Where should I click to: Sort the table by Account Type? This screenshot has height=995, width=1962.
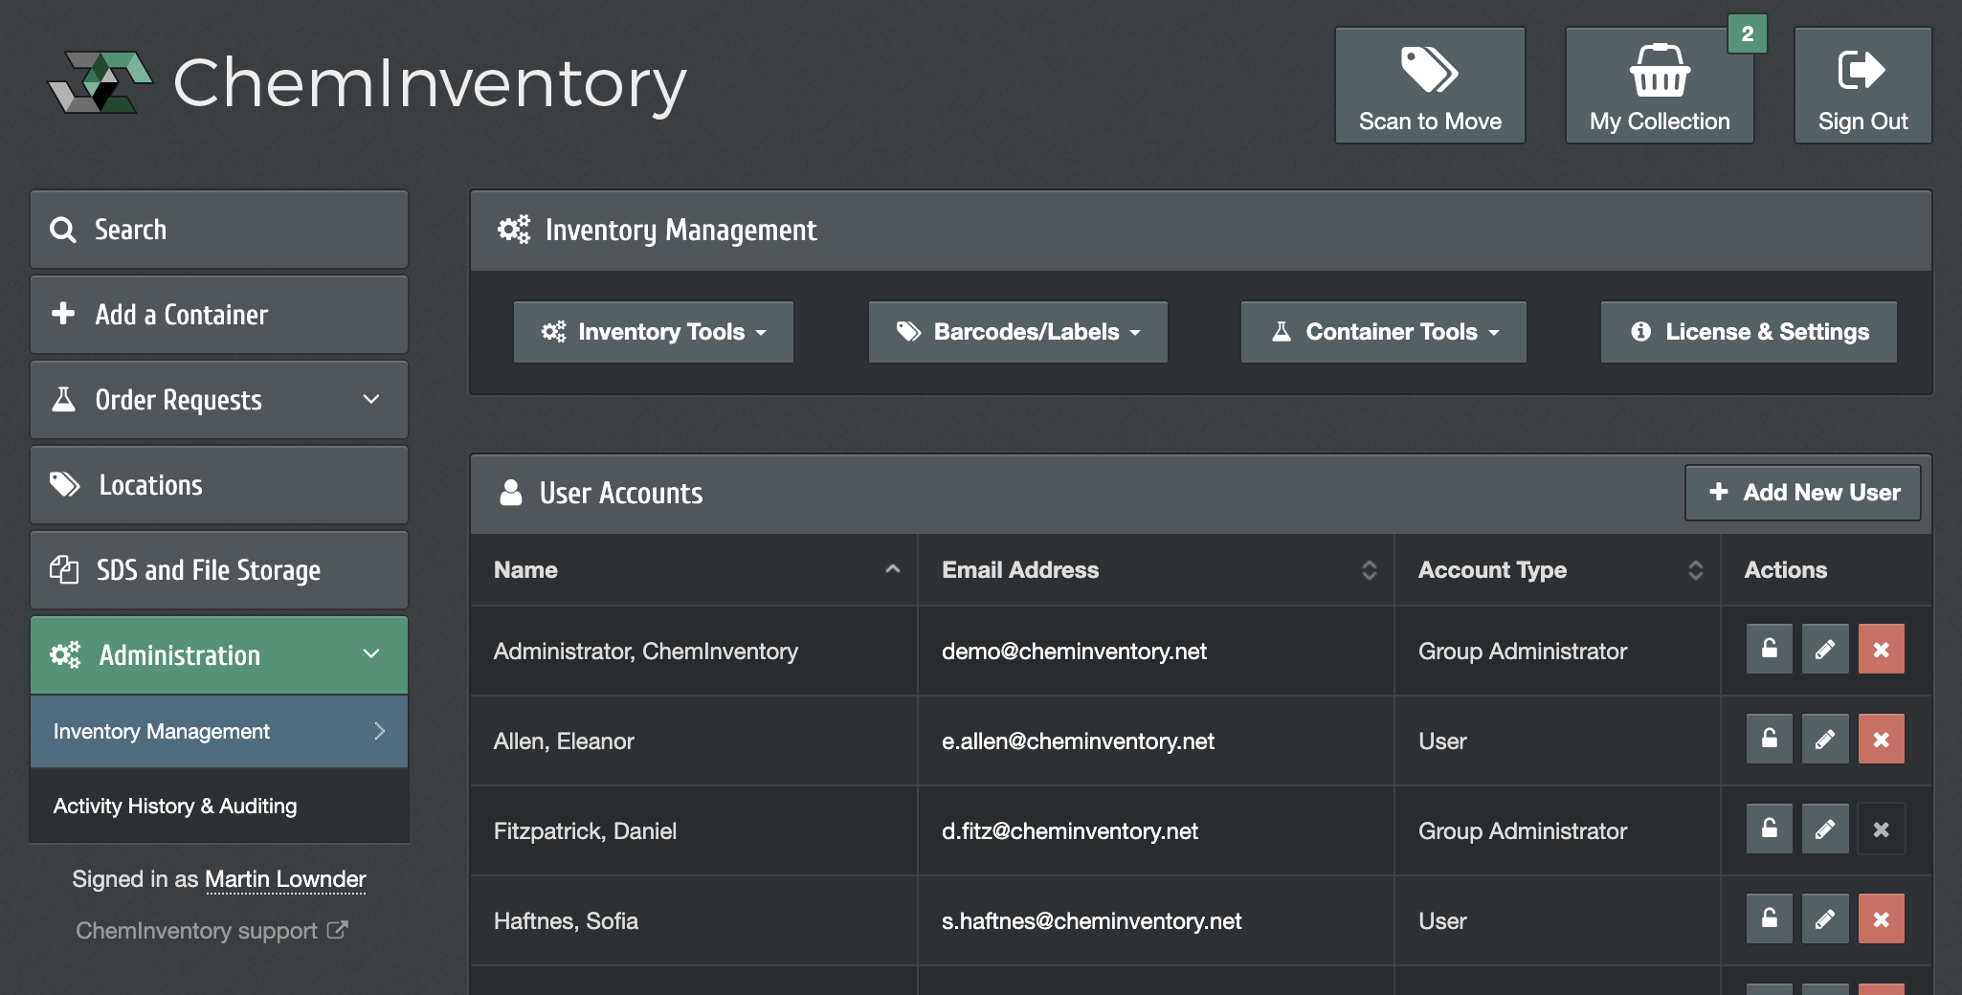[1557, 570]
